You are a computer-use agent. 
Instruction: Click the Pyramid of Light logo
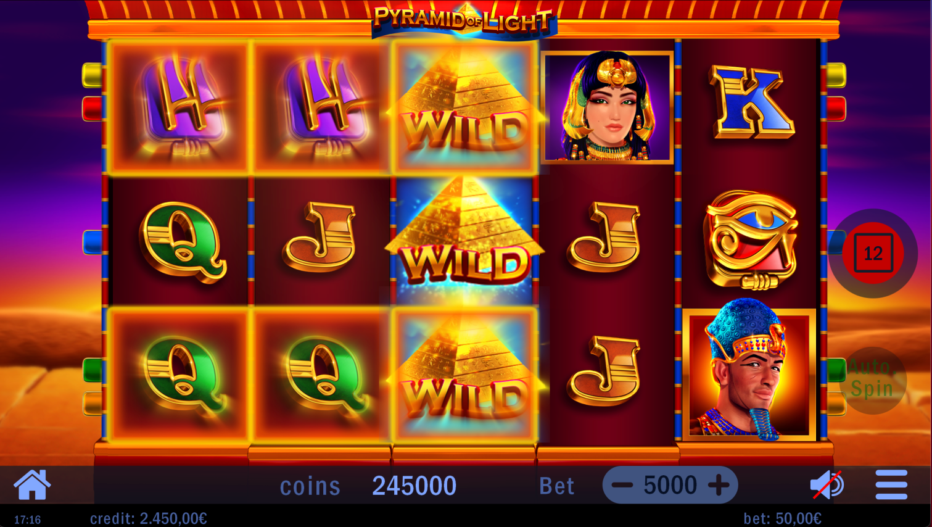[464, 21]
